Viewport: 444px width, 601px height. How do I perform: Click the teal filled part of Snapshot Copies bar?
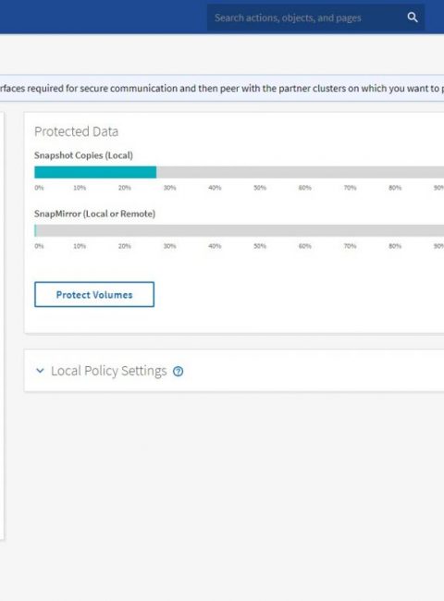pos(95,172)
